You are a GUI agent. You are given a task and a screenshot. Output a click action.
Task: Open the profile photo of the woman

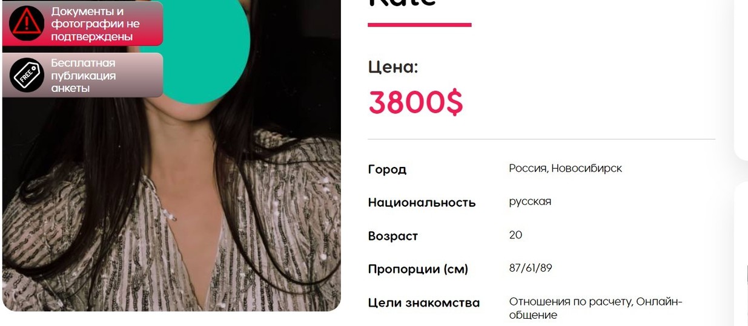(x=171, y=181)
